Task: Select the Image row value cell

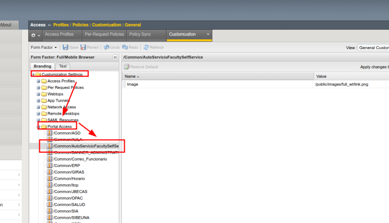Action: tap(341, 84)
